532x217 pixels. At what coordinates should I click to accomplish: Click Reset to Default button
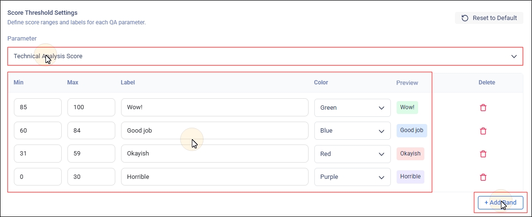(489, 18)
